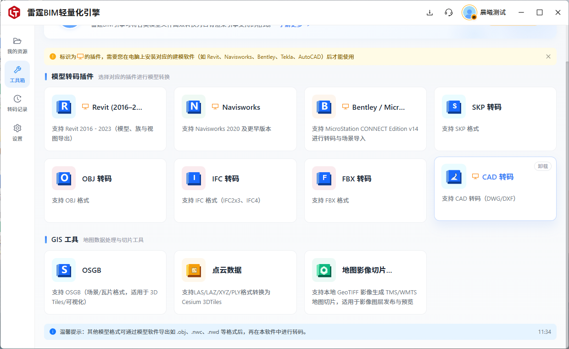Open the 了解更多 link at top

click(x=294, y=25)
